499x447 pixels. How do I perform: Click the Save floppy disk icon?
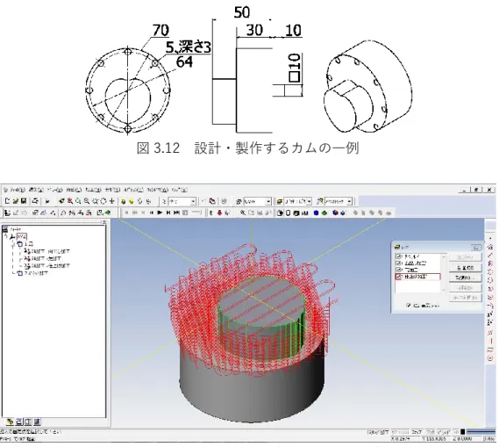pos(24,201)
